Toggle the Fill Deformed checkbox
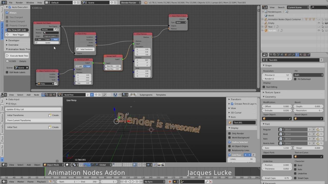The image size is (328, 184). click(x=295, y=79)
